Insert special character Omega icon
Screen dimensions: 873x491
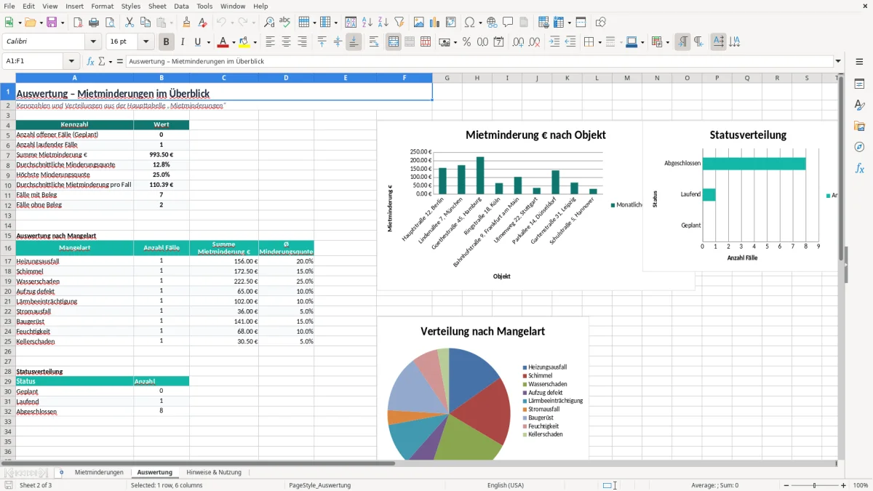coord(469,23)
